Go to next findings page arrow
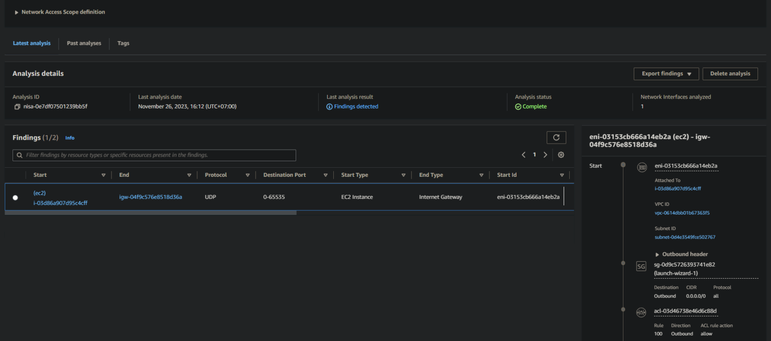 545,155
